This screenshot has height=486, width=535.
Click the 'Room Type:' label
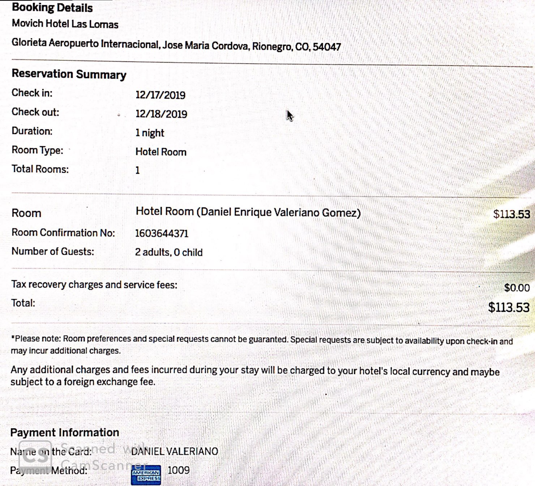point(38,150)
